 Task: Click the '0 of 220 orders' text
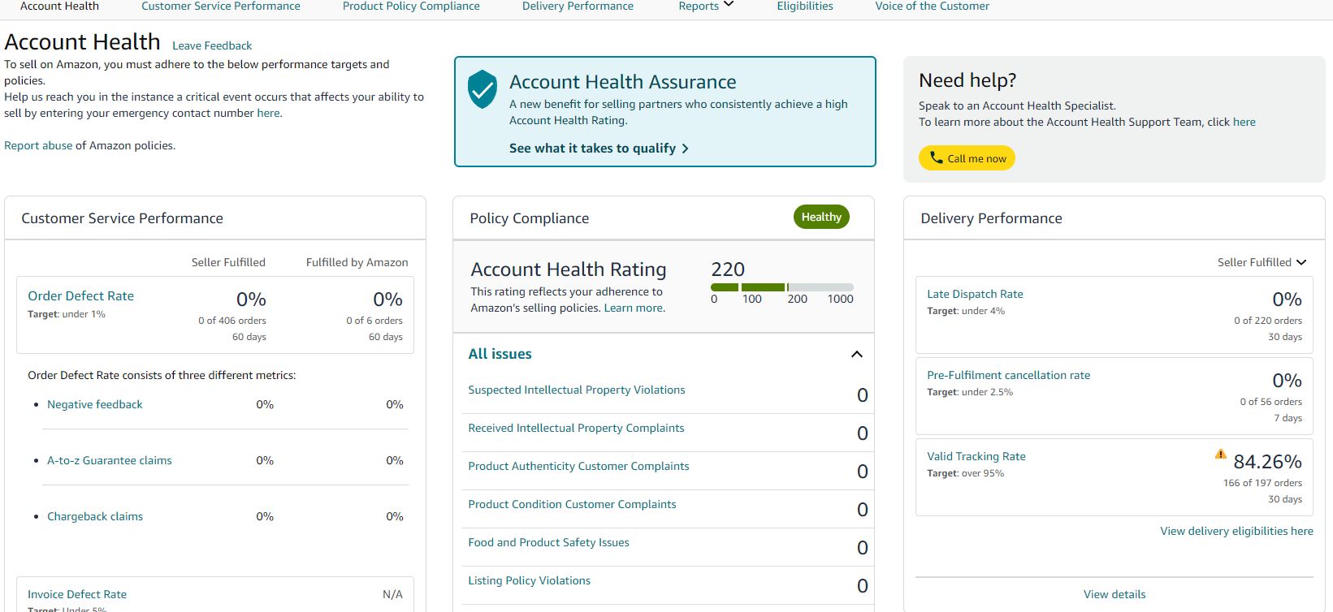[x=1268, y=321]
